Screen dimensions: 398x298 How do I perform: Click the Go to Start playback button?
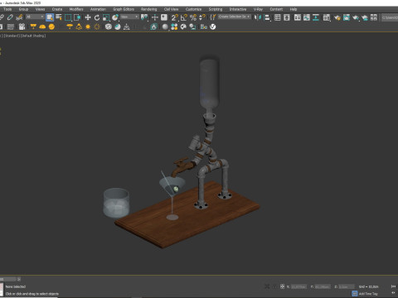coord(393,286)
